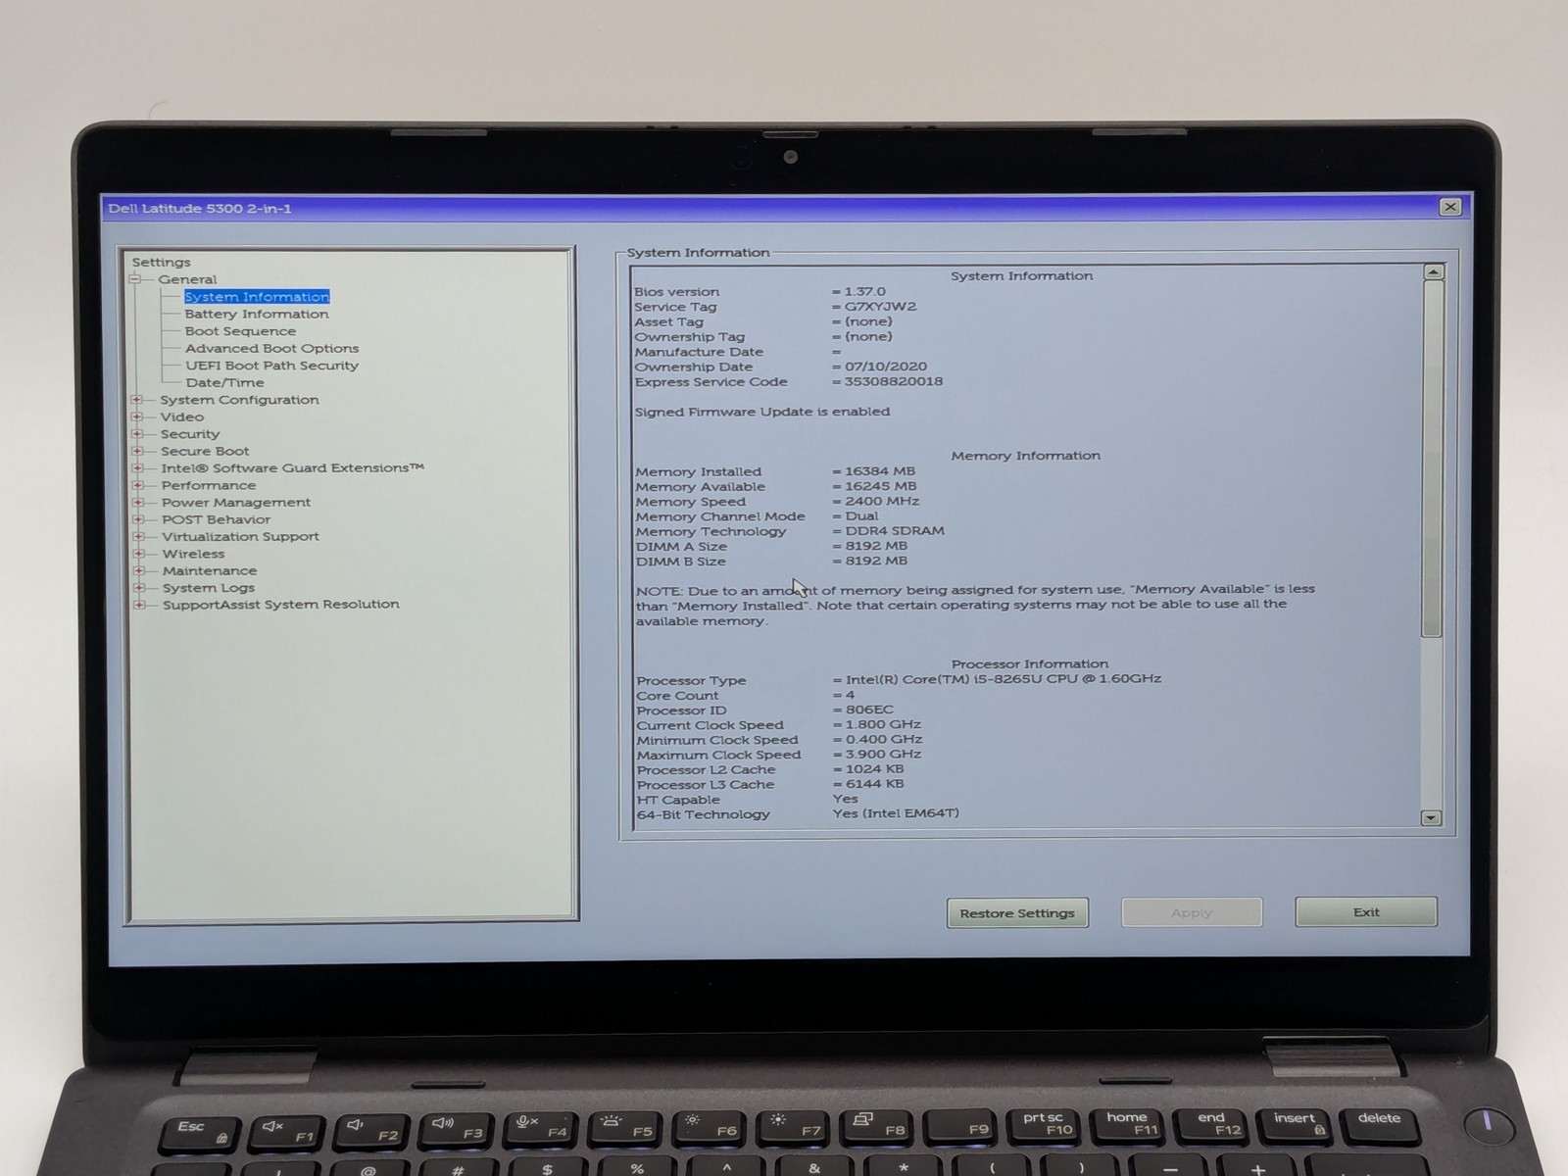Click Processor ID value 806EC
1568x1176 pixels.
click(869, 710)
